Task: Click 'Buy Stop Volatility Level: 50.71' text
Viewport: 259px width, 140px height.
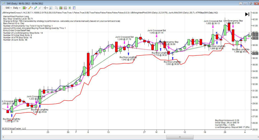Action: [18, 19]
